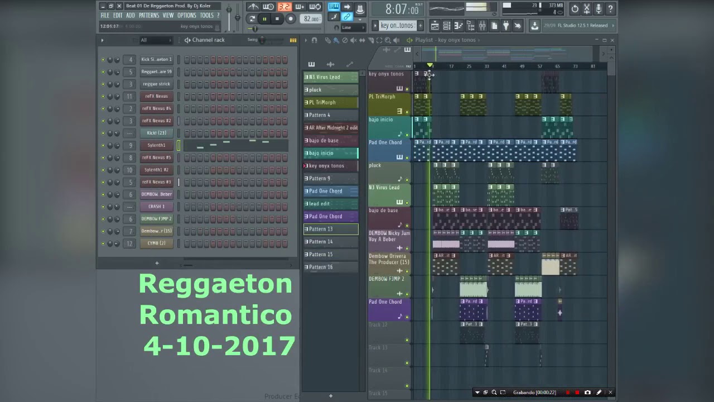
Task: Toggle the 3.2 countdown before recording
Action: [284, 7]
